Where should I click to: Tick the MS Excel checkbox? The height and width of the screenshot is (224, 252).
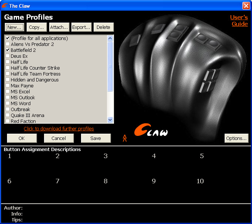(x=7, y=91)
